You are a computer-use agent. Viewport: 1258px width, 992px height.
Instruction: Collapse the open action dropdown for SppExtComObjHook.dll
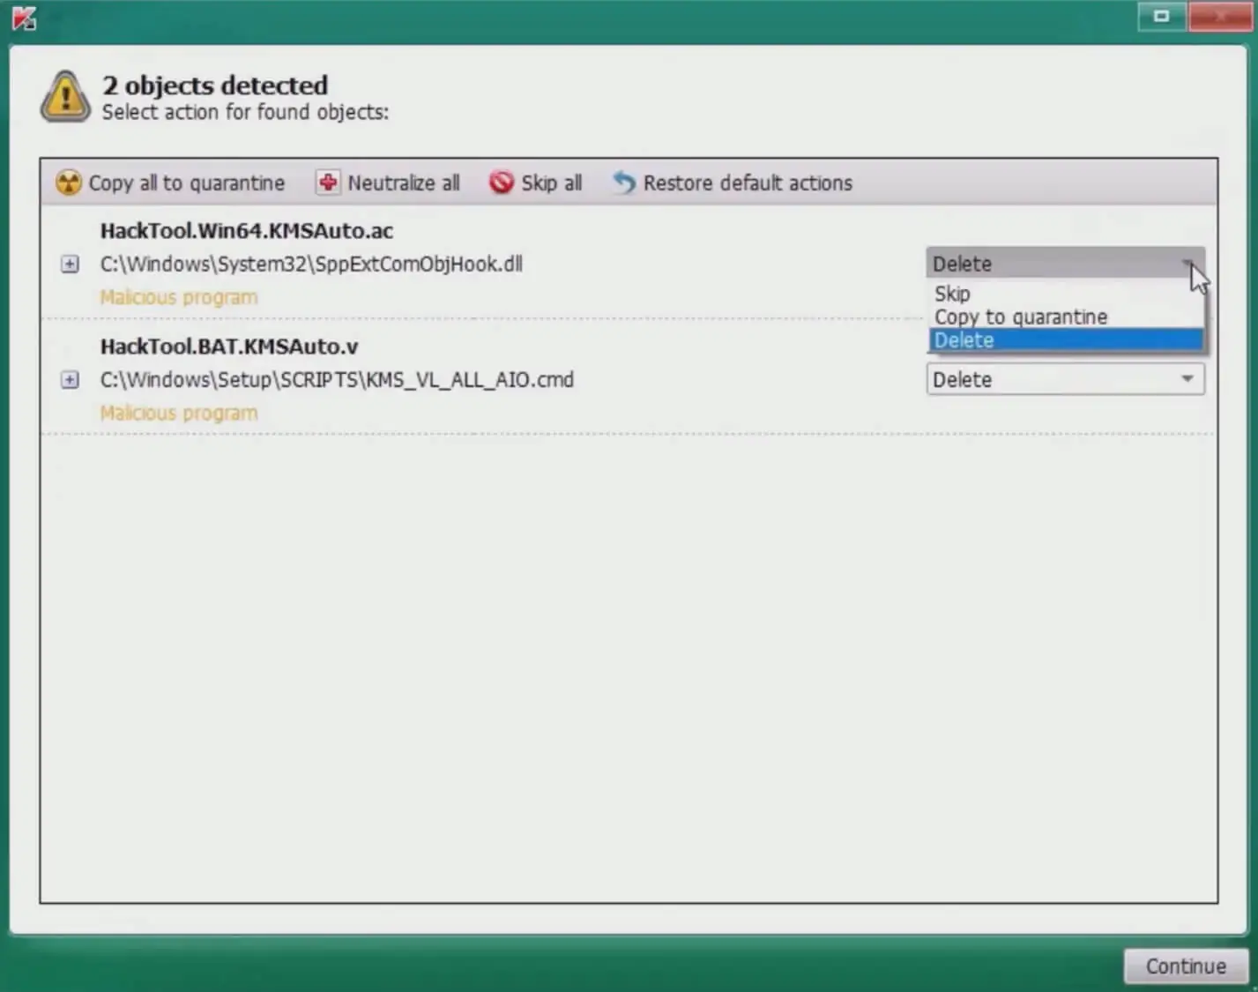1065,264
